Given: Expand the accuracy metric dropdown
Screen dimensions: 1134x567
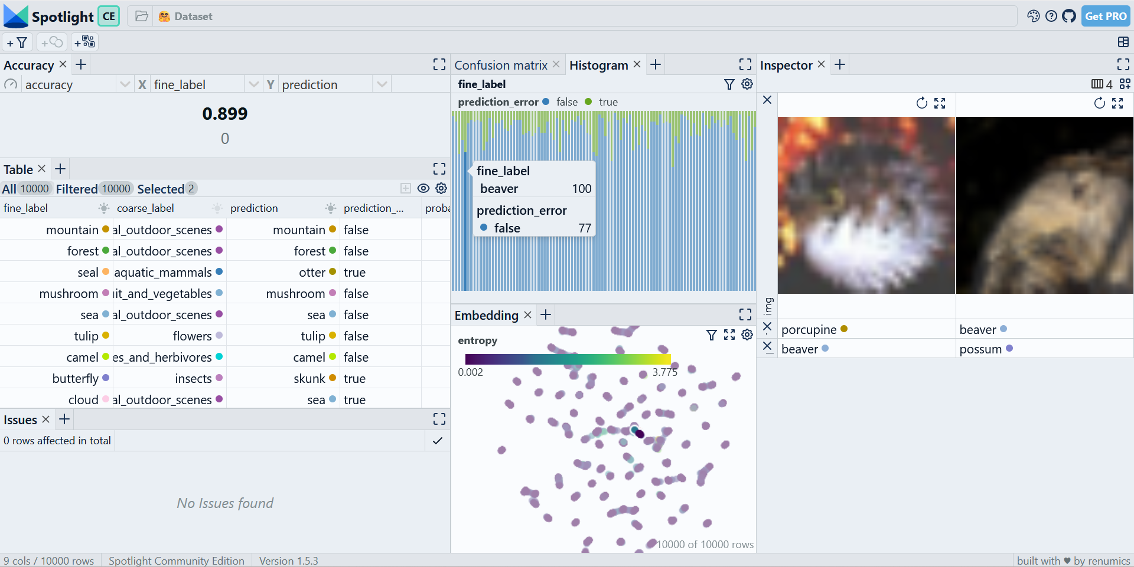Looking at the screenshot, I should [x=125, y=84].
